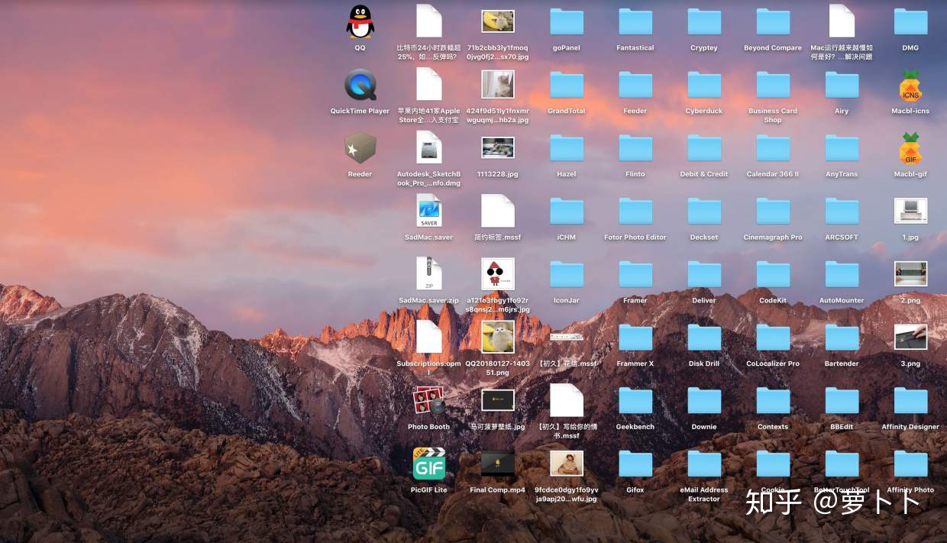
Task: Select the Subscriptions.opml document
Action: pos(429,337)
